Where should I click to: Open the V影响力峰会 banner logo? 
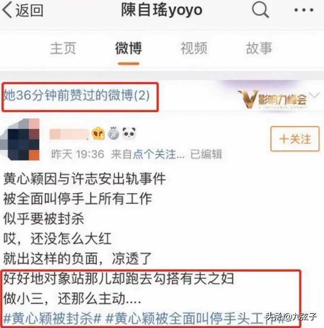click(x=272, y=99)
